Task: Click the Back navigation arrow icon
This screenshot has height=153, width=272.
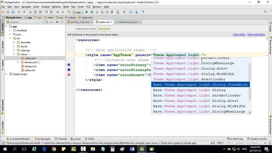Action: (x=58, y=12)
